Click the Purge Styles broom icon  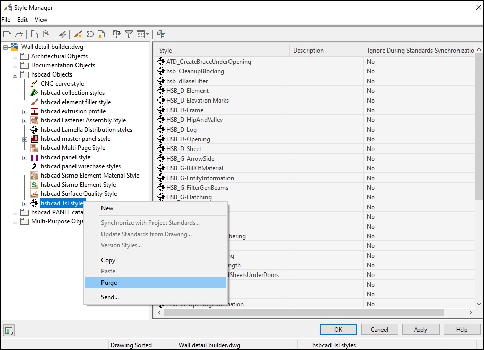(x=101, y=34)
